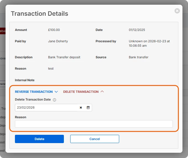The image size is (188, 158).
Task: Click the Transaction Details heading
Action: [40, 14]
